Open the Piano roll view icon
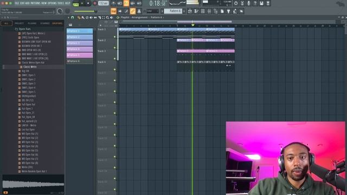 pyautogui.click(x=196, y=11)
